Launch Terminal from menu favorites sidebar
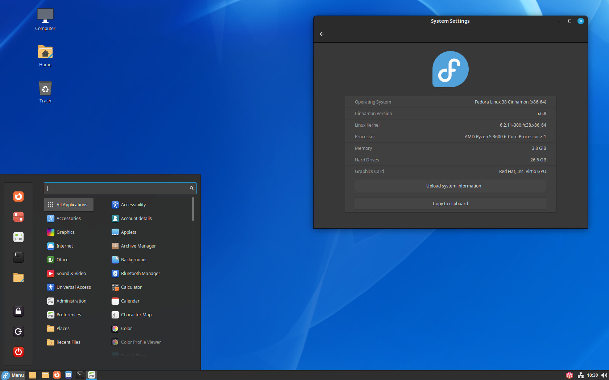Image resolution: width=609 pixels, height=380 pixels. pyautogui.click(x=18, y=257)
